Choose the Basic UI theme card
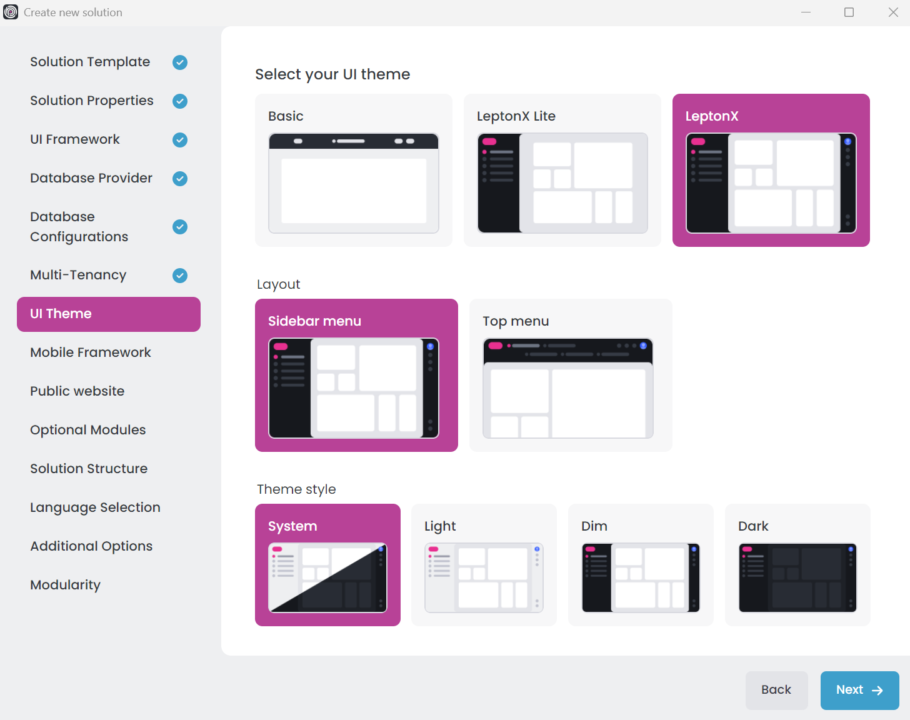 pyautogui.click(x=354, y=171)
